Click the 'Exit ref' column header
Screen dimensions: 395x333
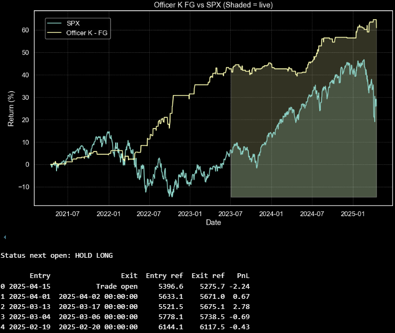(208, 276)
